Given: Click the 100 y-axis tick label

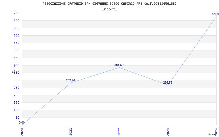Looking at the screenshot, I should point(16,110).
